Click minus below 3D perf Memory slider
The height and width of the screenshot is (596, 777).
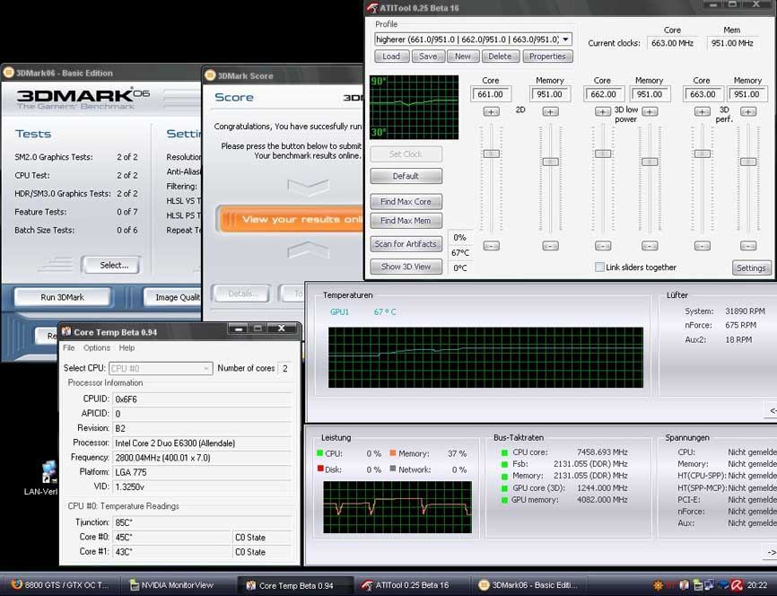(748, 245)
